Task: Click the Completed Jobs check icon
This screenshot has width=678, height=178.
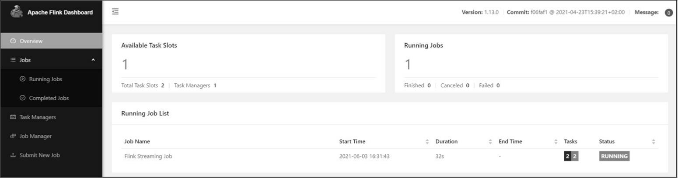Action: click(x=23, y=98)
